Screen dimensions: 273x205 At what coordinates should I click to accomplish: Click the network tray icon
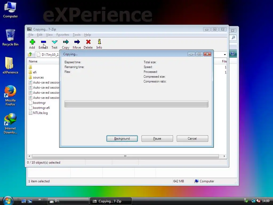click(253, 201)
